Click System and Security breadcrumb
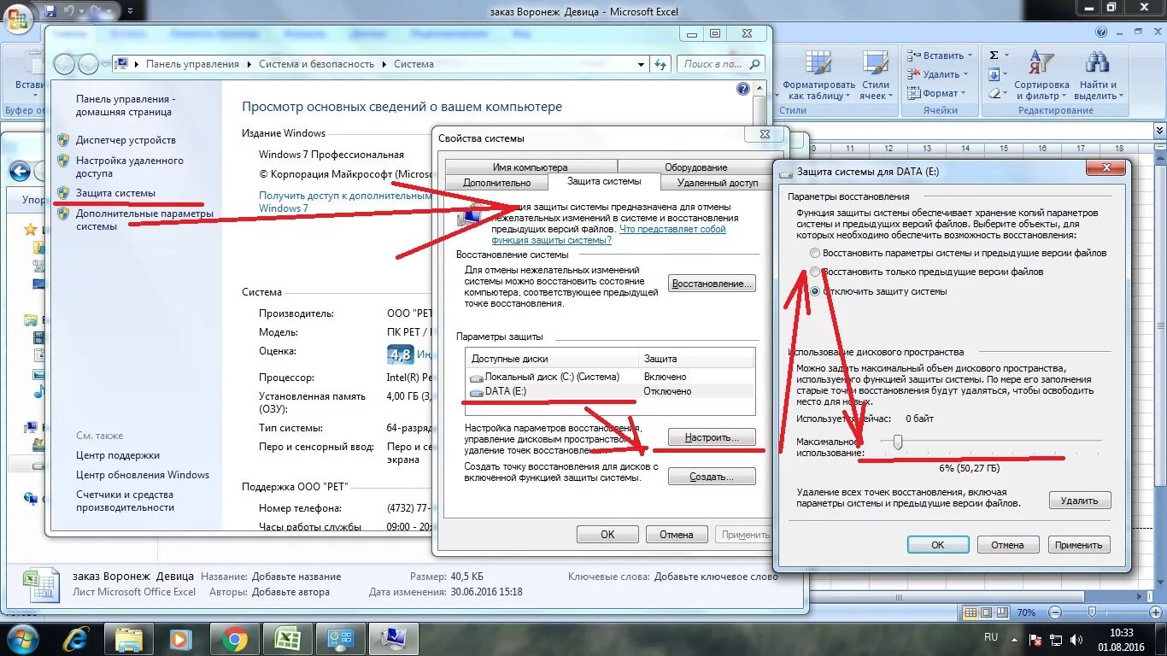The image size is (1167, 656). tap(318, 64)
